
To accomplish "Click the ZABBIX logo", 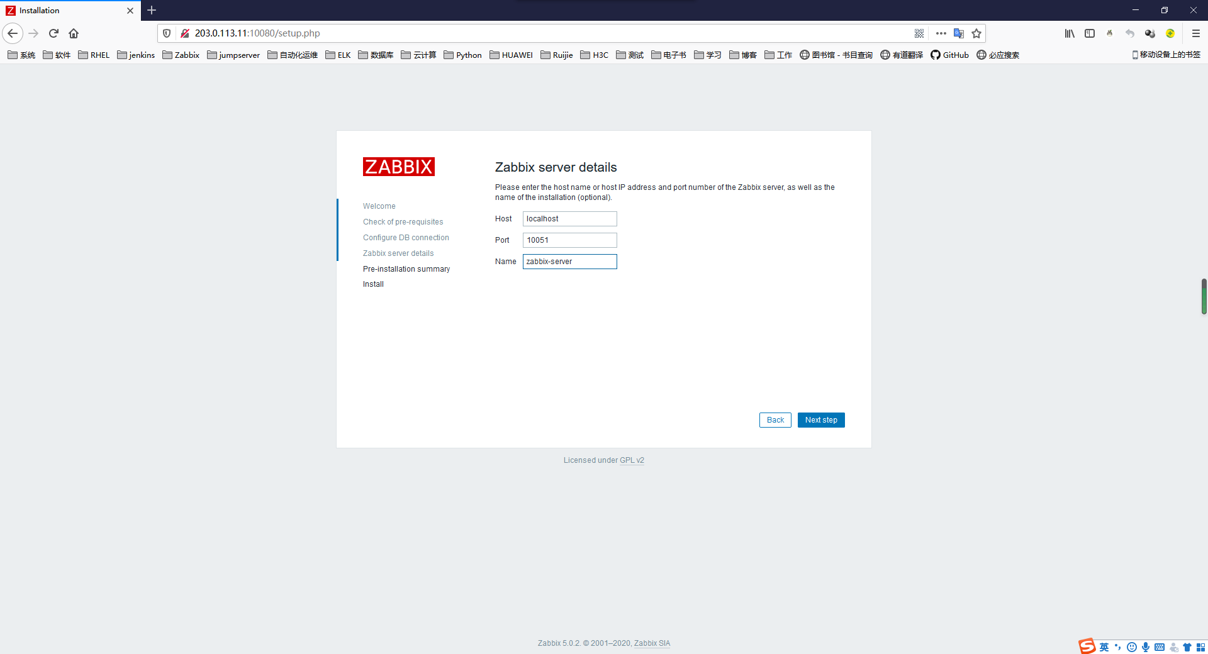I will (x=399, y=167).
